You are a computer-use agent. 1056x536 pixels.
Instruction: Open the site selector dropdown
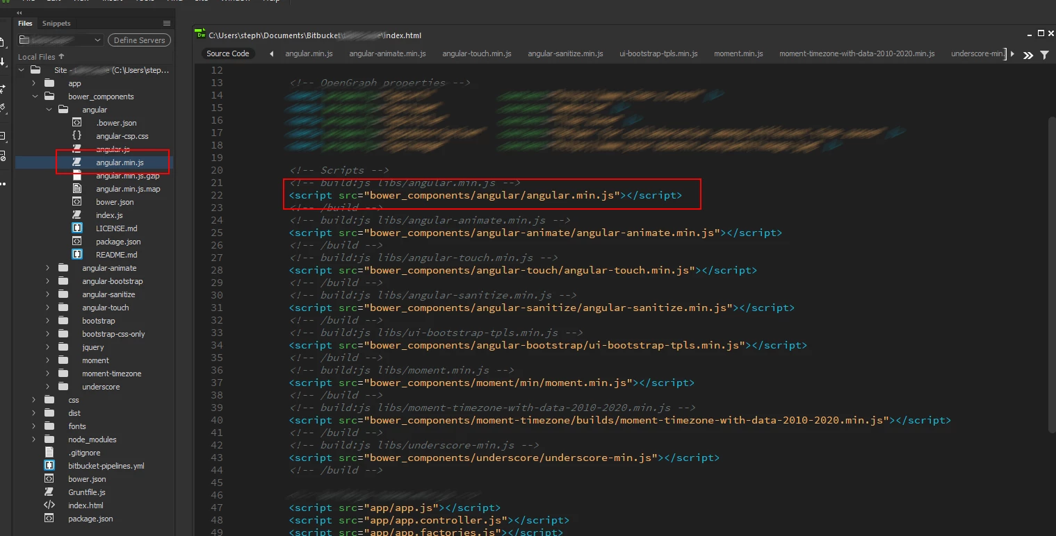pos(61,40)
